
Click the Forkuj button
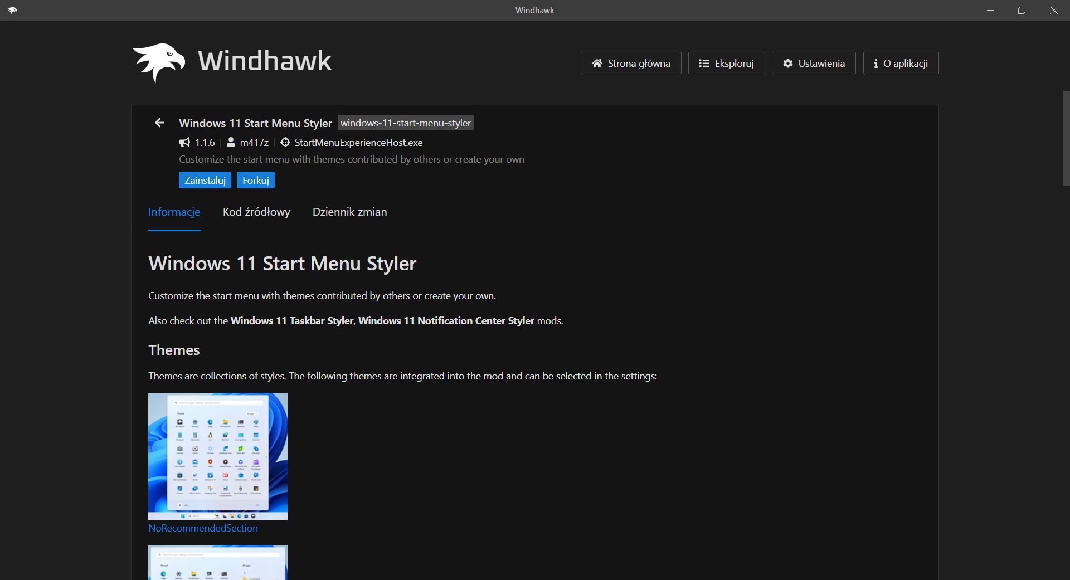pos(255,180)
